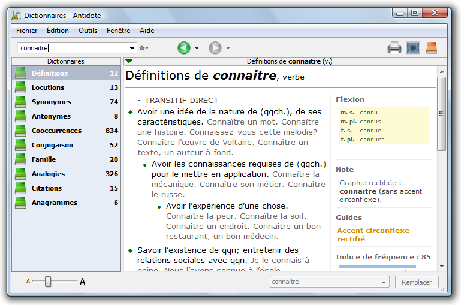Click the Dictionnaires panel header

(x=66, y=61)
